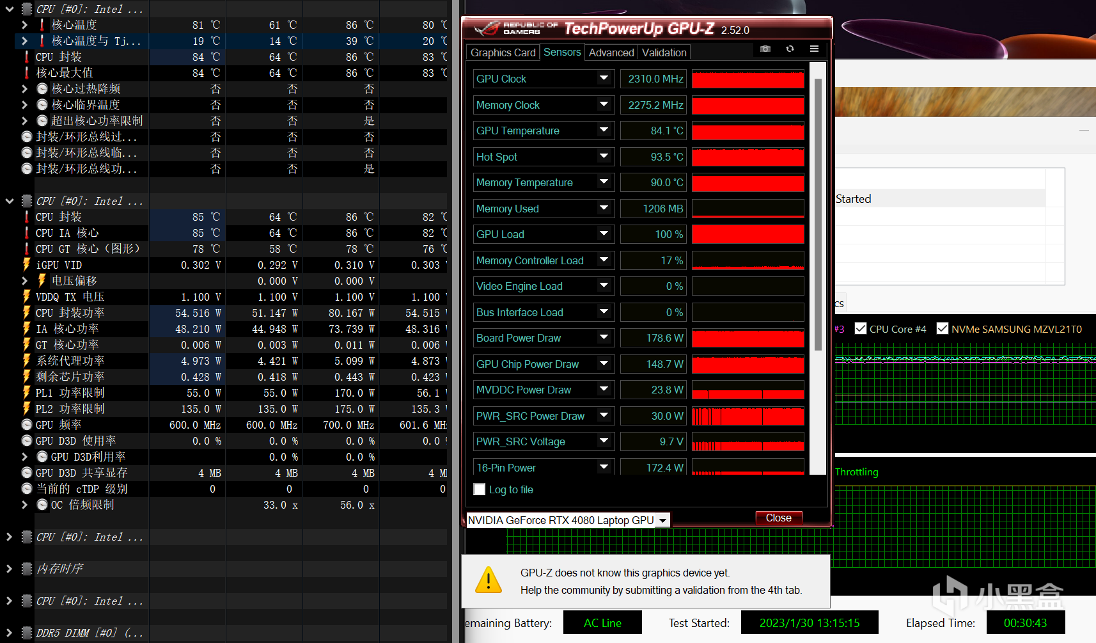Click the thermometer icon beside 核心最大值
The image size is (1096, 643).
point(27,73)
